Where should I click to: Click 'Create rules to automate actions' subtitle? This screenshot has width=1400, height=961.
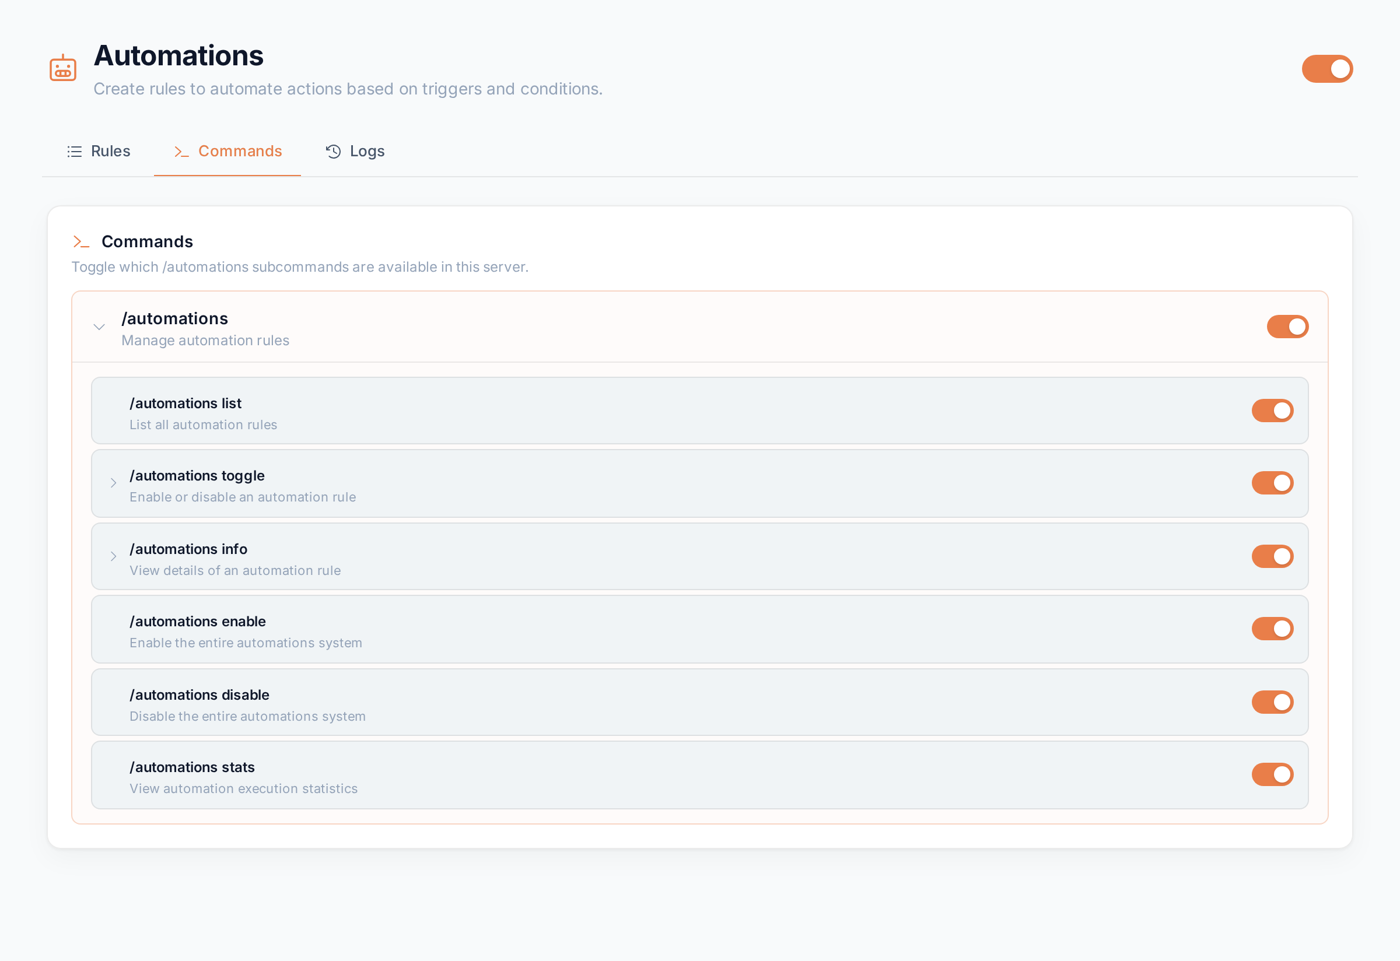point(348,89)
